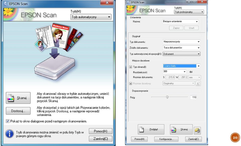Open Rozdzielczość 300 dpi dropdown
Viewport: 241px width, 146px height.
(174, 71)
